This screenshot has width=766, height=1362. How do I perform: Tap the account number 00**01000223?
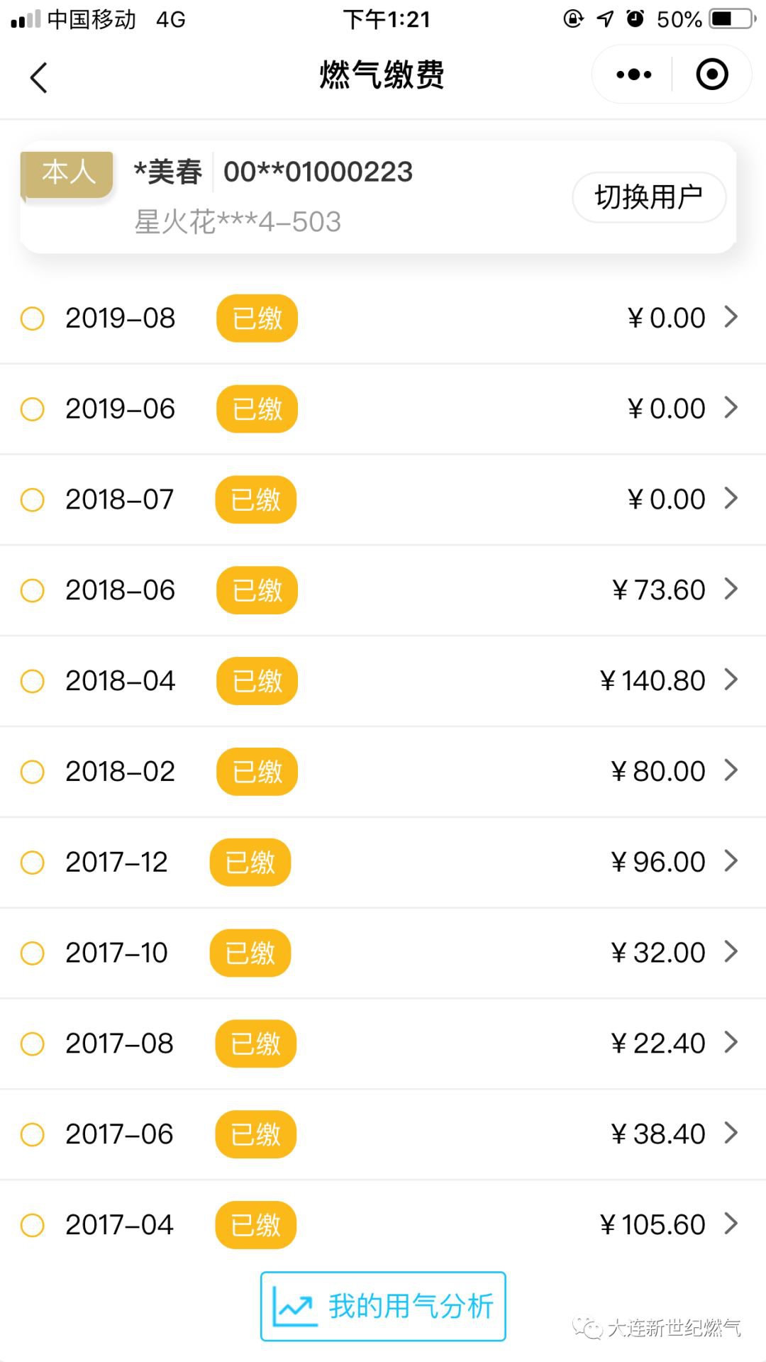[318, 172]
